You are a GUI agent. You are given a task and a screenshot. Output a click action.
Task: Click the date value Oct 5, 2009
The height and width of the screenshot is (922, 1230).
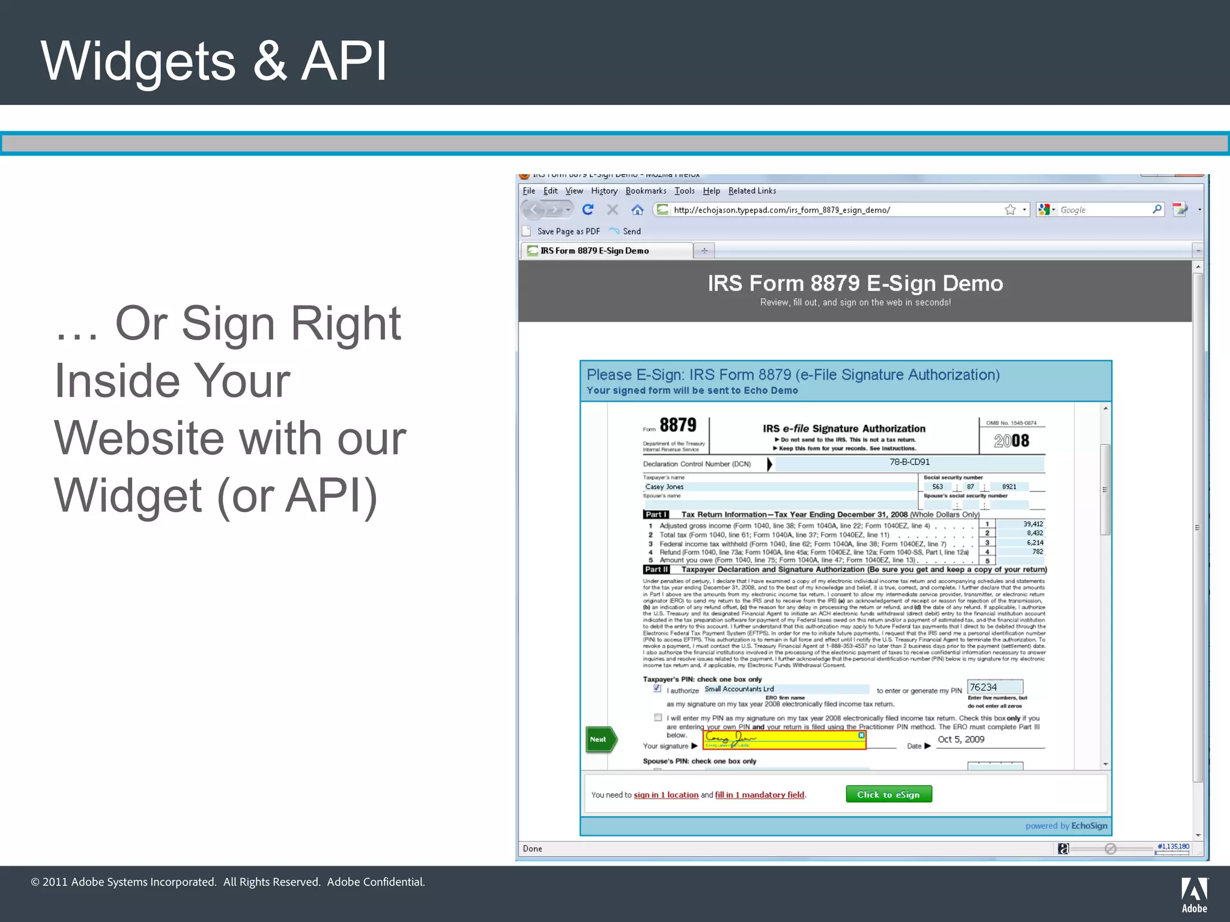click(x=961, y=740)
